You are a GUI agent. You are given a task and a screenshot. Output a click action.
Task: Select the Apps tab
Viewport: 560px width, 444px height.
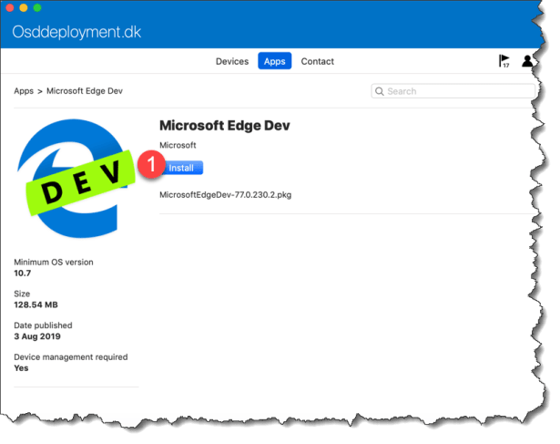click(274, 61)
